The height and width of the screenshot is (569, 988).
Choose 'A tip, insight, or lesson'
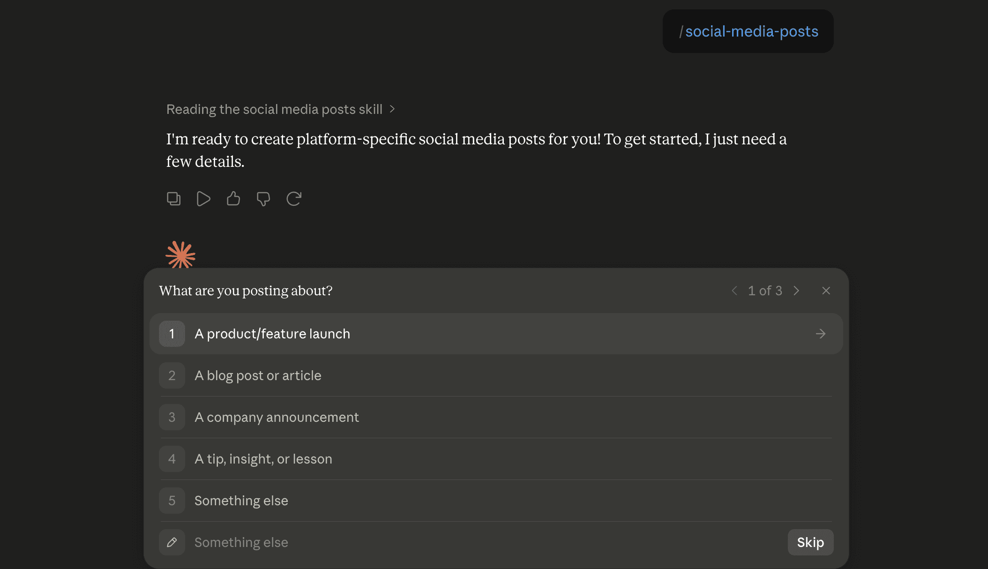496,459
